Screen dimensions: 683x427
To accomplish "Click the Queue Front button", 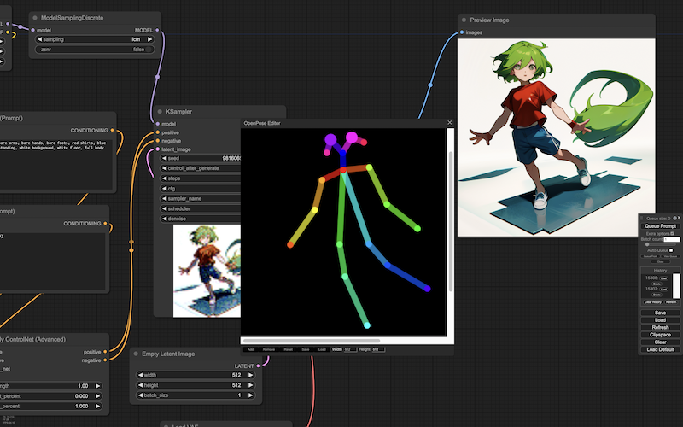I will click(x=651, y=256).
